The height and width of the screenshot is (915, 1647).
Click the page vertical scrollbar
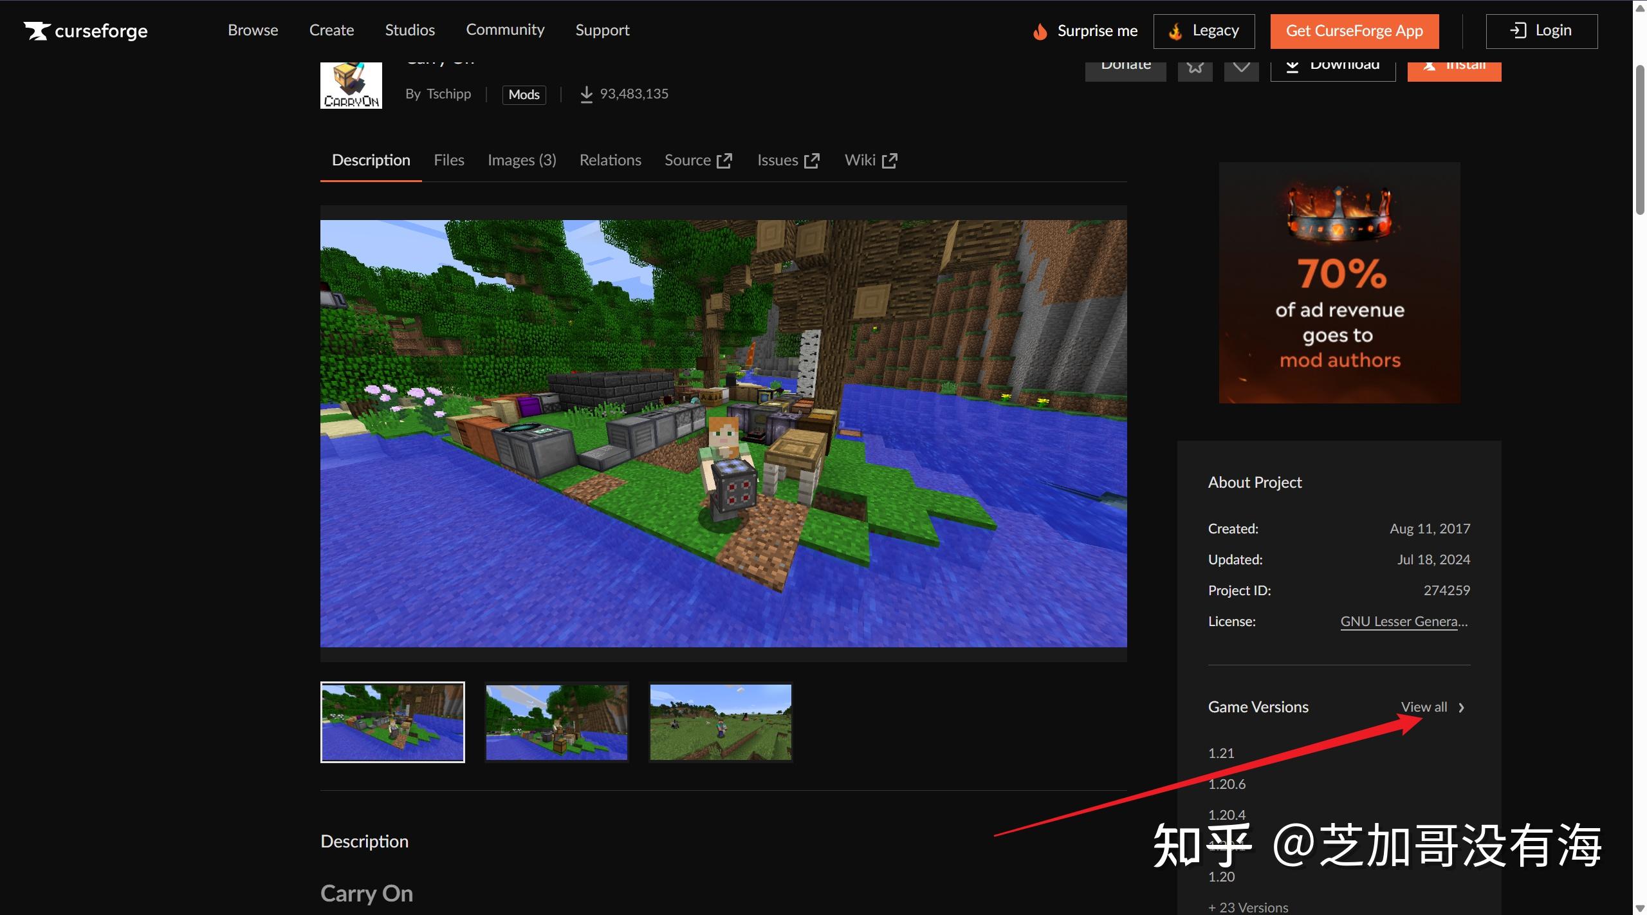tap(1640, 139)
